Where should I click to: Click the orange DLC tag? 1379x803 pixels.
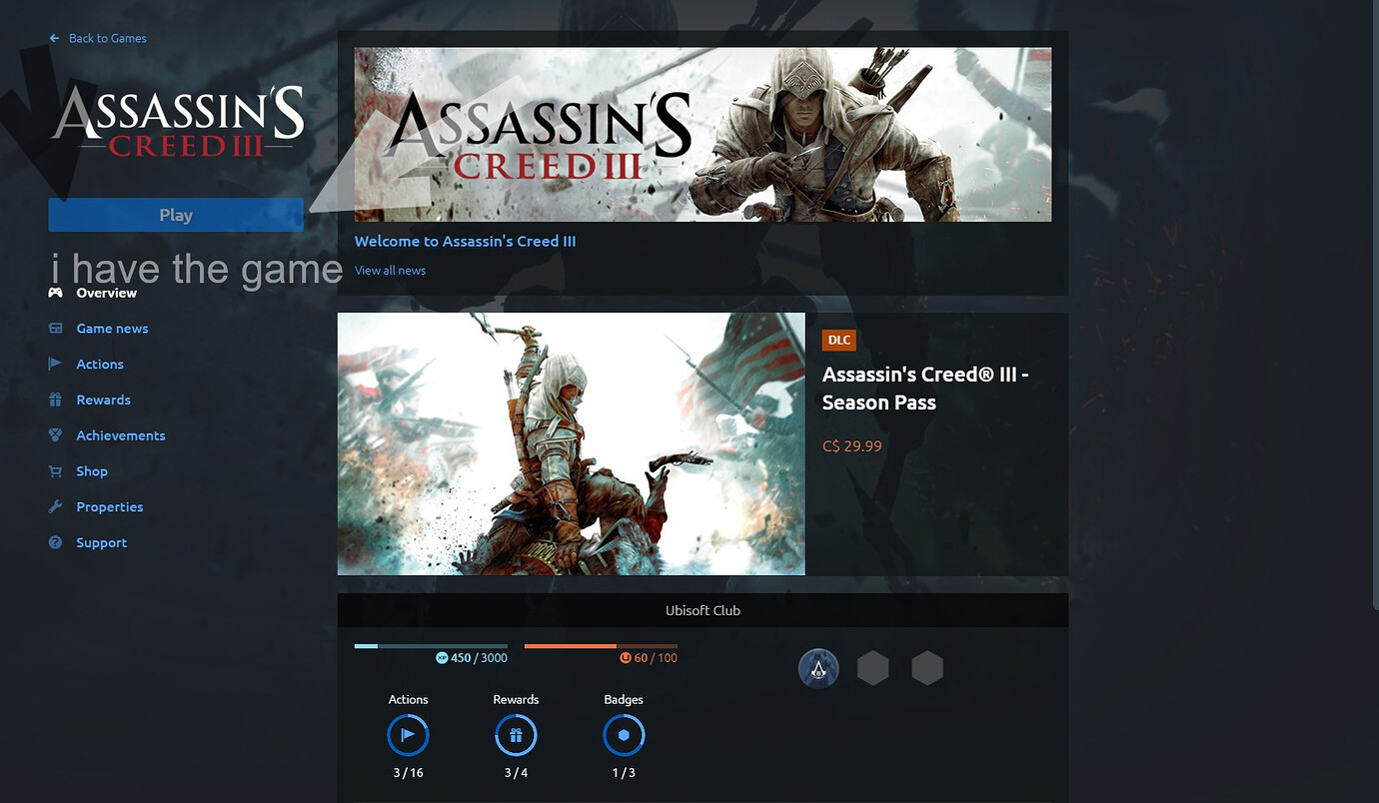[x=839, y=341]
